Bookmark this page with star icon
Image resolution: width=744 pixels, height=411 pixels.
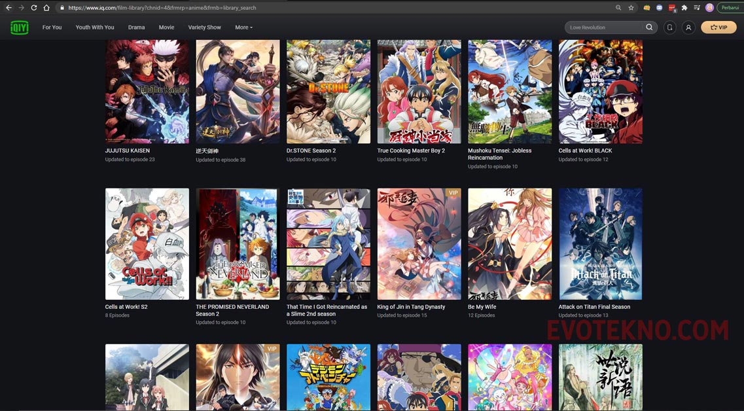631,8
